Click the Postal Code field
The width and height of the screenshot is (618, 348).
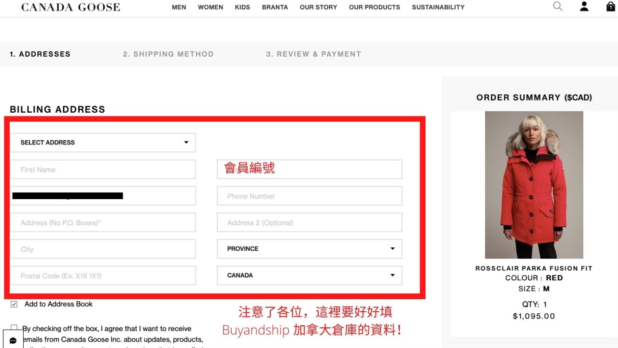tap(103, 276)
